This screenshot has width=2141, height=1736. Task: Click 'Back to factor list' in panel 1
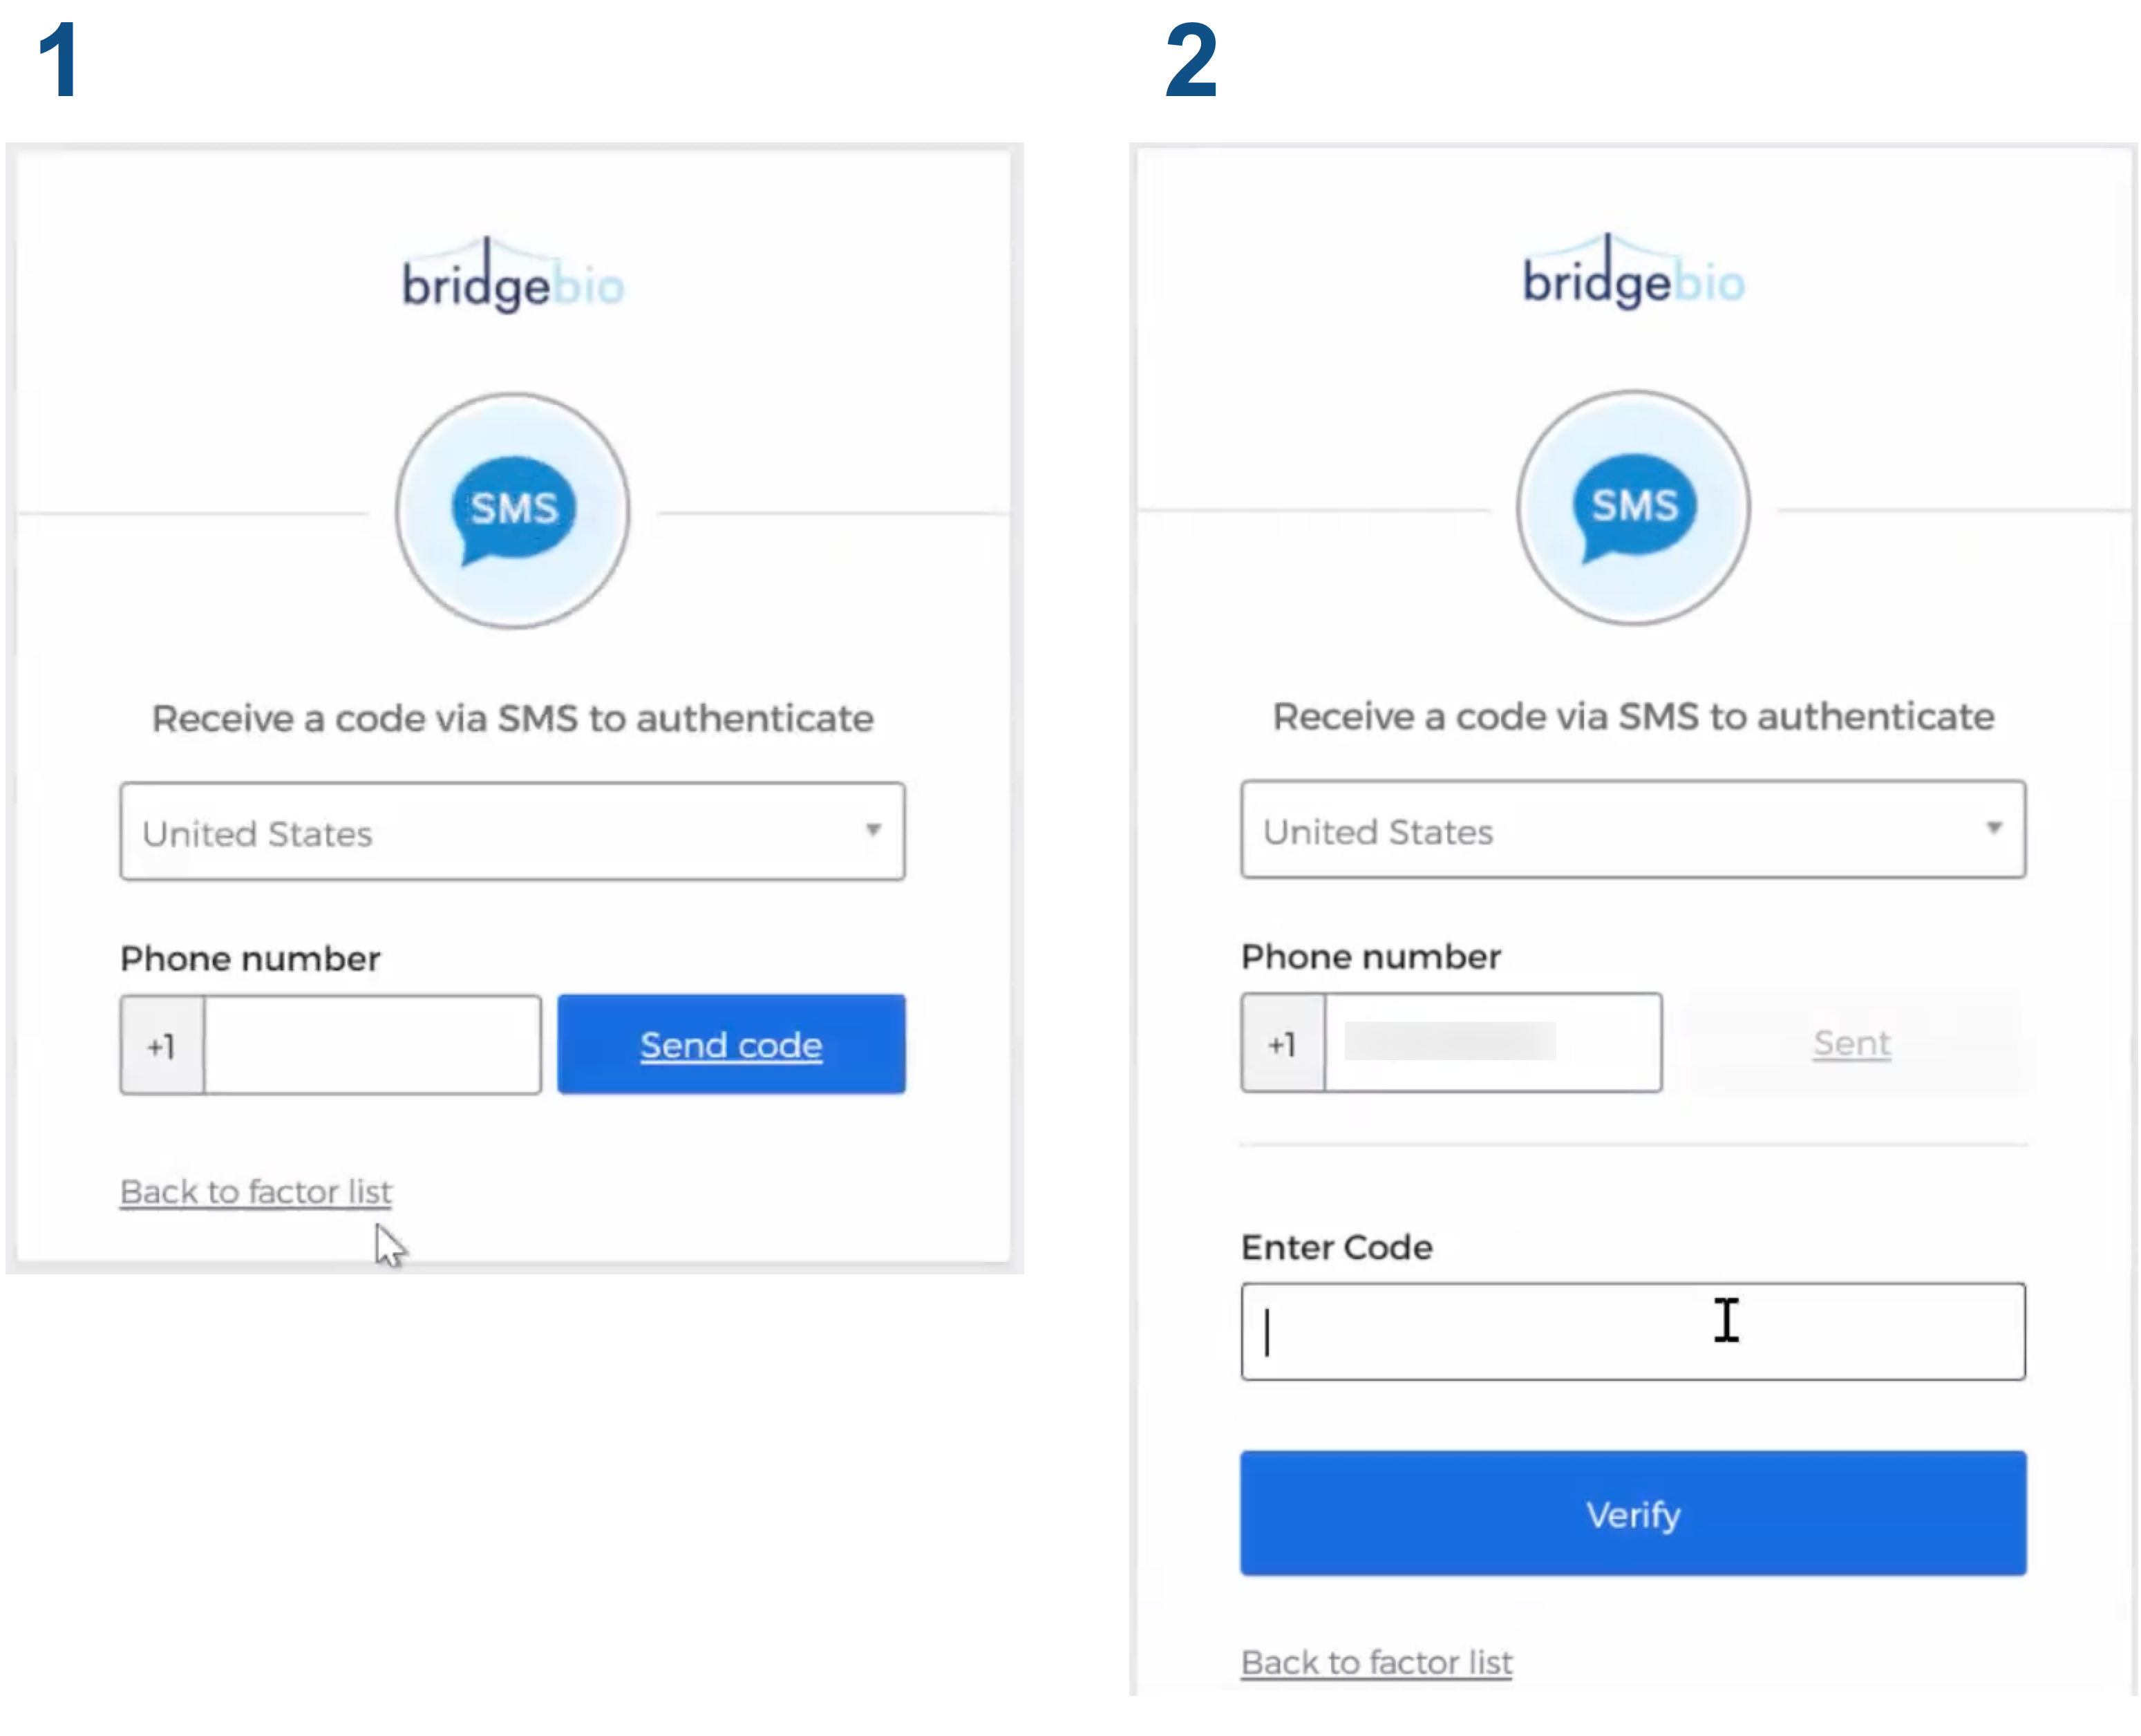click(x=255, y=1191)
